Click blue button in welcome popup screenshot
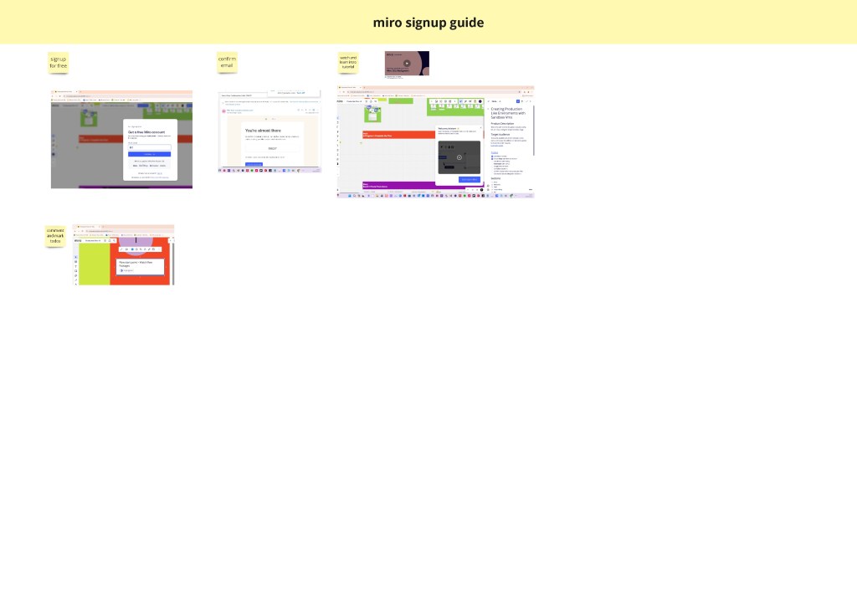 click(470, 179)
